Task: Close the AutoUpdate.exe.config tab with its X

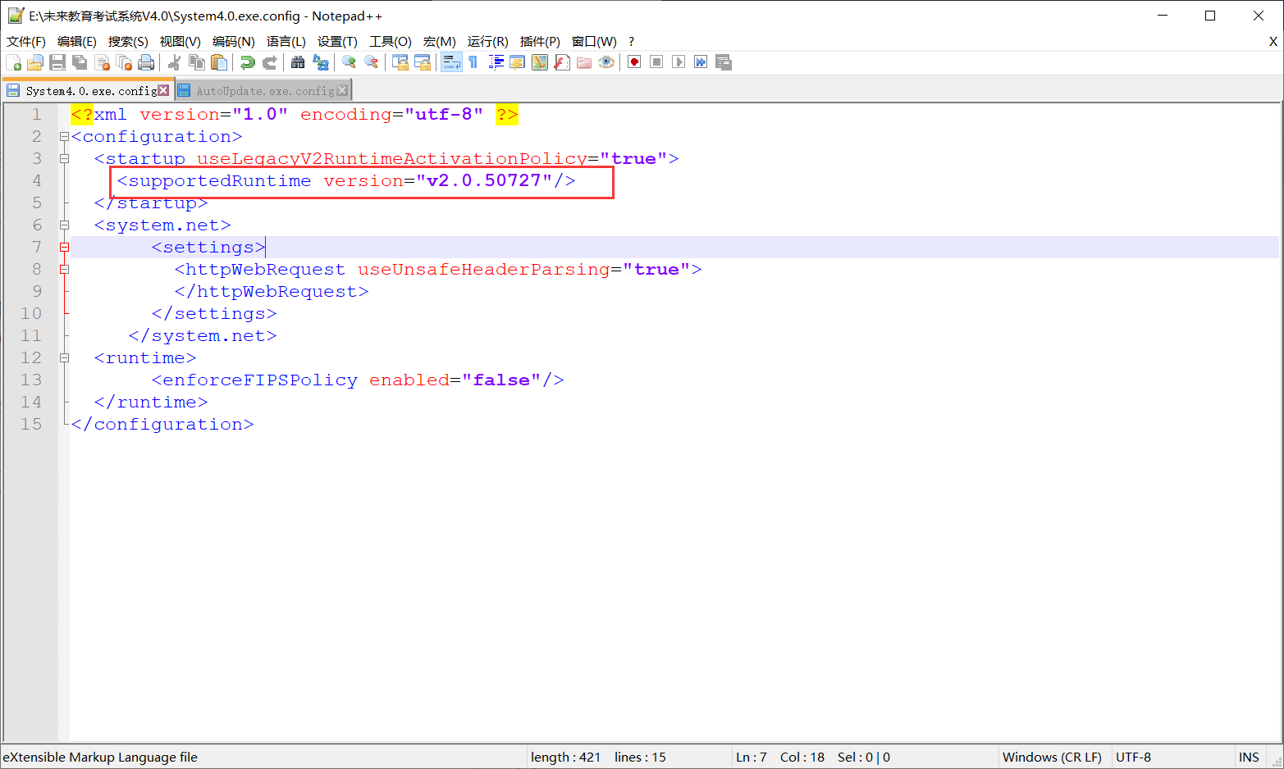Action: pyautogui.click(x=342, y=90)
